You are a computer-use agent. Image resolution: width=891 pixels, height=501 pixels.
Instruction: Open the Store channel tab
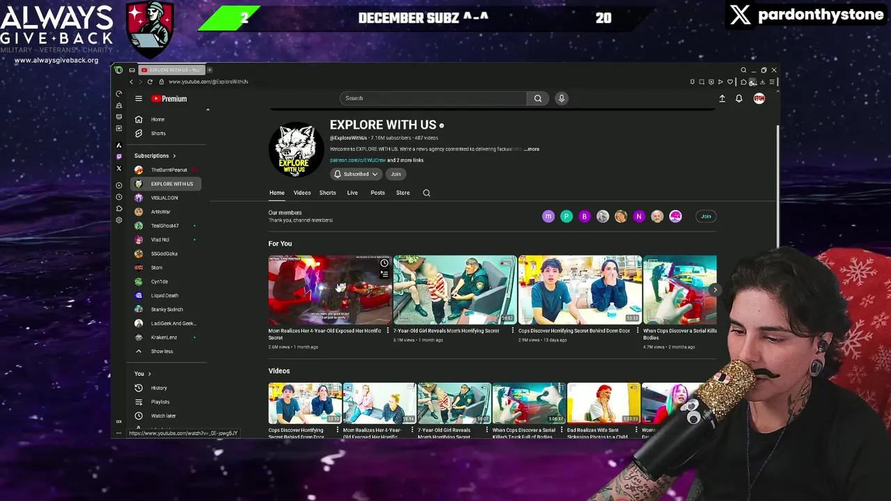[403, 193]
